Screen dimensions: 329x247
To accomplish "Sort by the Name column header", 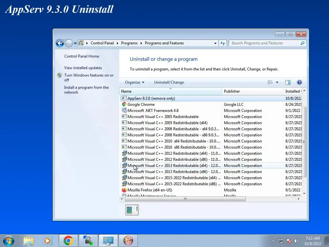I will pyautogui.click(x=171, y=91).
